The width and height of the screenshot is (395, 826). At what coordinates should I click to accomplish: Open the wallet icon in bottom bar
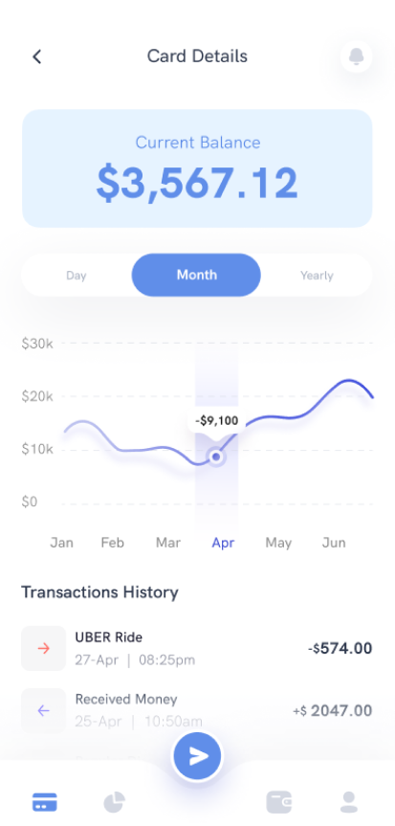tap(279, 802)
